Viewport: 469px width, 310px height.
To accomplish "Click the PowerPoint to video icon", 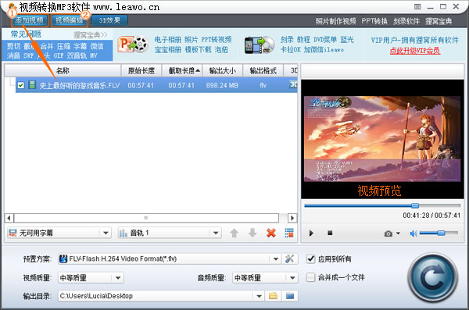I will pyautogui.click(x=133, y=45).
